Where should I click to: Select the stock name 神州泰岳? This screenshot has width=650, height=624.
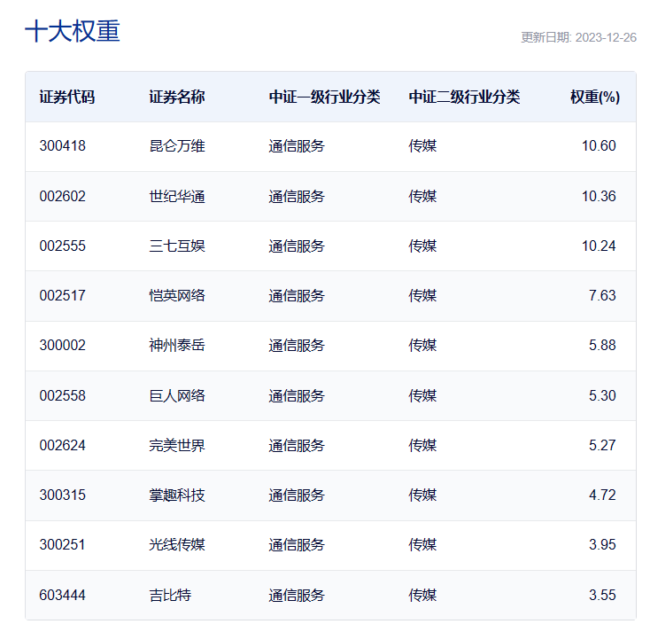click(x=177, y=345)
